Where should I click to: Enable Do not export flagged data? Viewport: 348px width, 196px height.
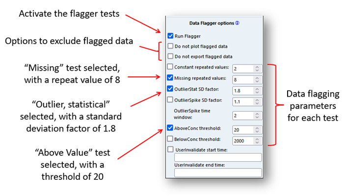170,56
